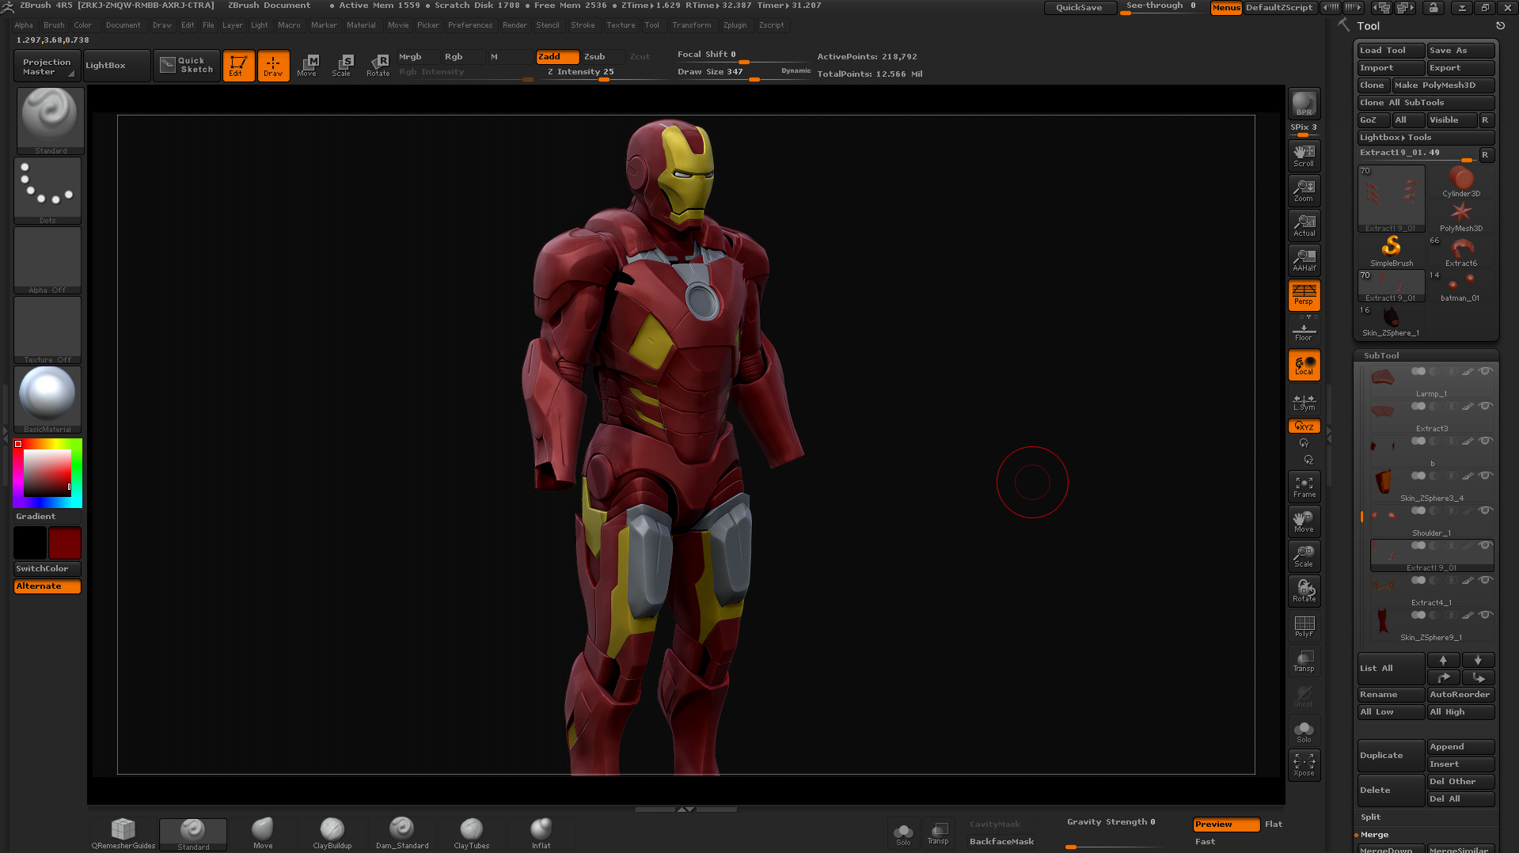
Task: Select the Inflat brush
Action: pos(541,834)
